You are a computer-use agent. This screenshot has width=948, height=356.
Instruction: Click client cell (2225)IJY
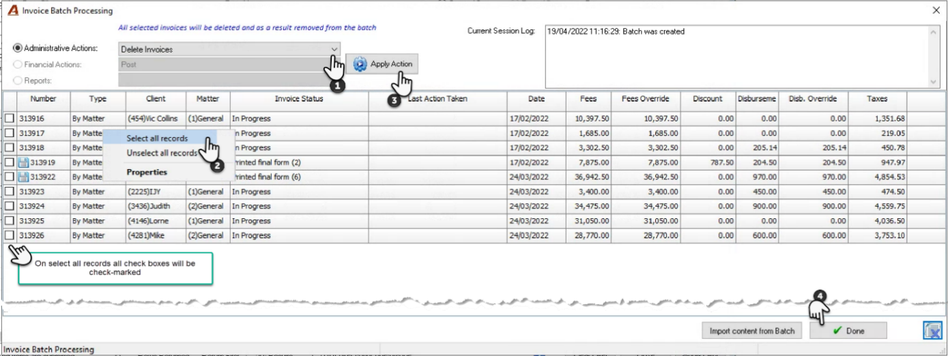tap(156, 192)
